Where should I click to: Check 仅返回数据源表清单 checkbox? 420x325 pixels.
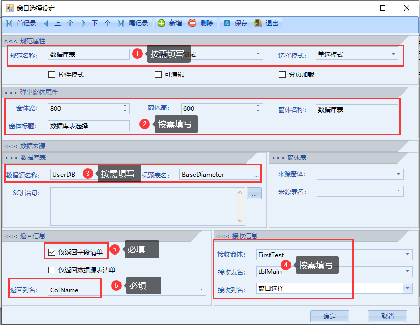pyautogui.click(x=52, y=270)
